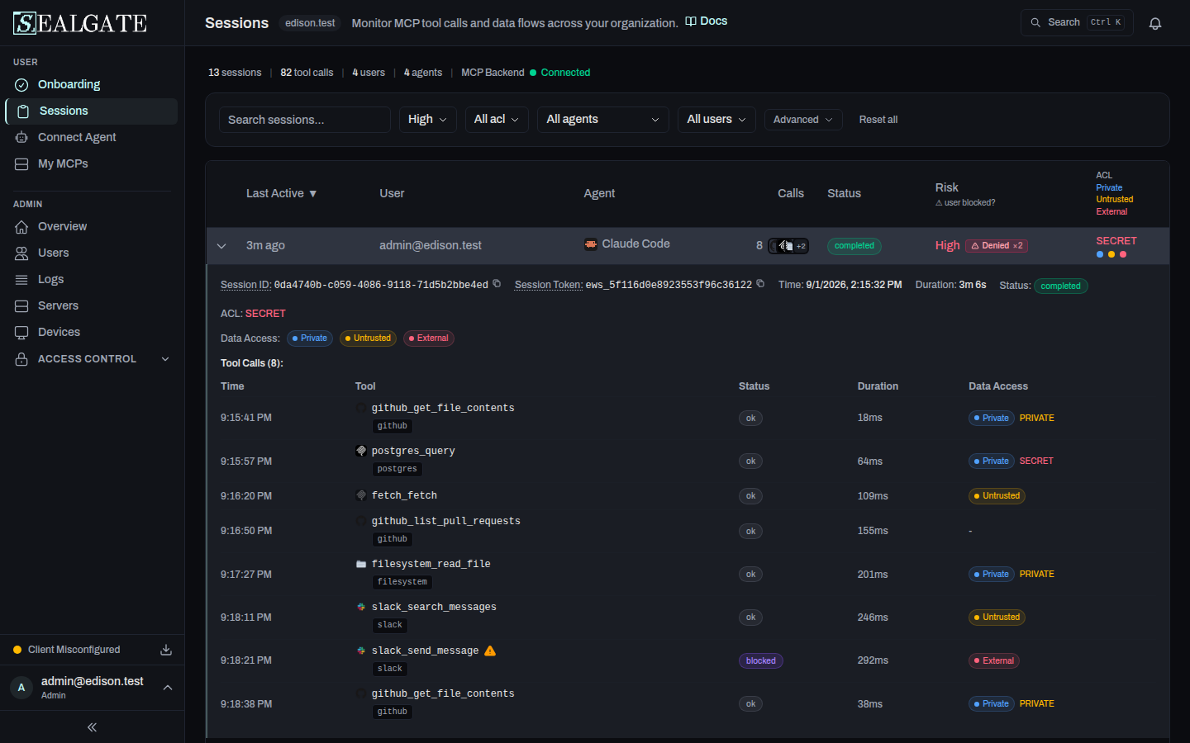The image size is (1190, 743).
Task: Sort by the Last Active column header
Action: pos(282,193)
